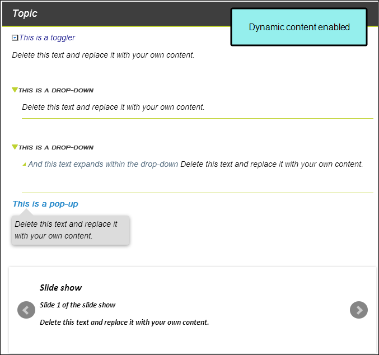379x355 pixels.
Task: Click 'This is a toggler' link
Action: [x=47, y=38]
